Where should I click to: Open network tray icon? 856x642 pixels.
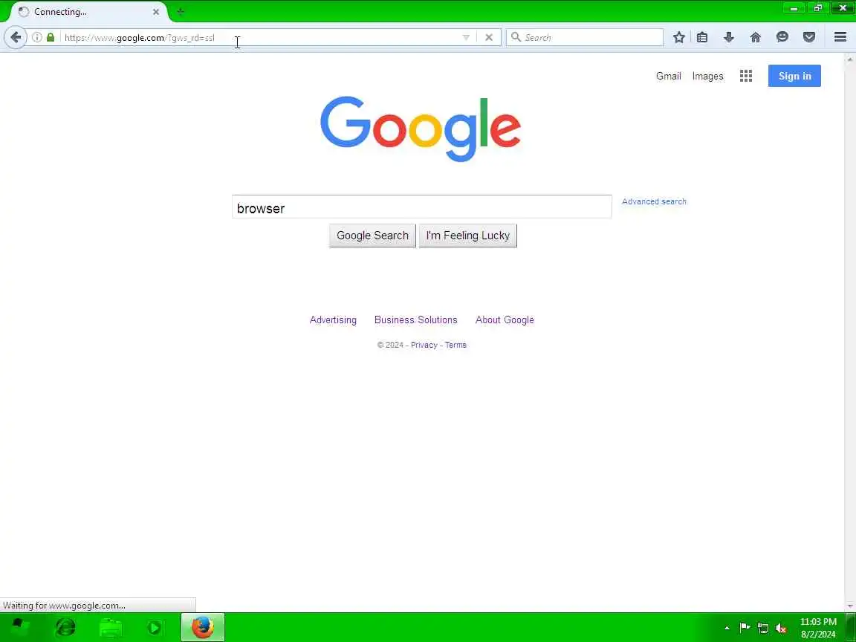763,628
